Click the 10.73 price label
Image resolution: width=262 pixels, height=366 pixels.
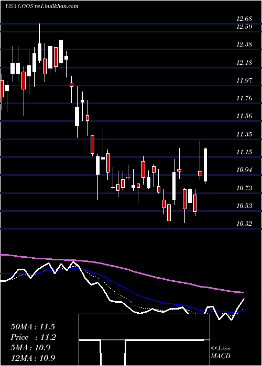(x=244, y=188)
